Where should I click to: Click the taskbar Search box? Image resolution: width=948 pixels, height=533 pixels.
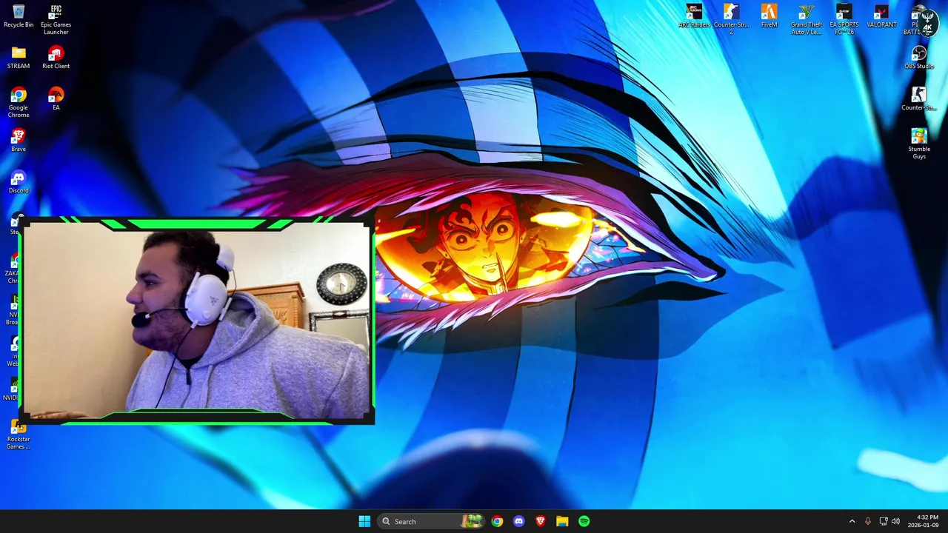pos(430,521)
